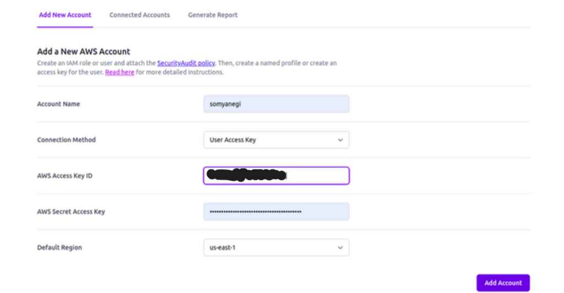Viewport: 564px width, 293px height.
Task: Click the Account Name label
Action: tap(58, 104)
